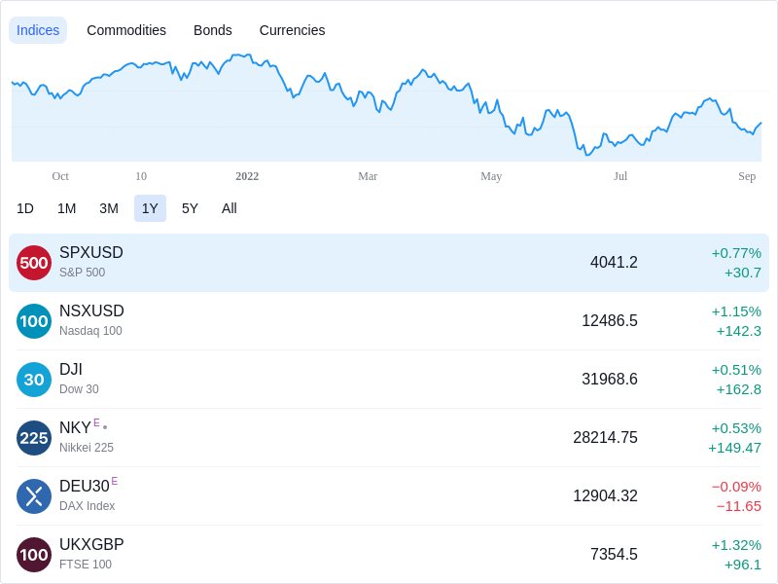778x584 pixels.
Task: Set chart range to 5Y
Action: (190, 208)
